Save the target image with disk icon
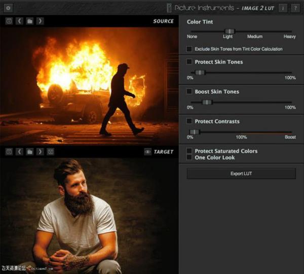The image size is (304, 274). click(50, 152)
